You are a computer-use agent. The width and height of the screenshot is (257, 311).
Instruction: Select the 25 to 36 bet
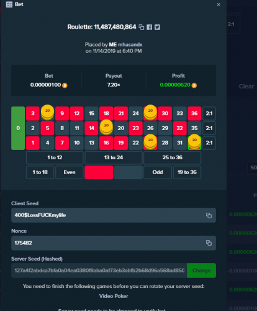pyautogui.click(x=173, y=157)
